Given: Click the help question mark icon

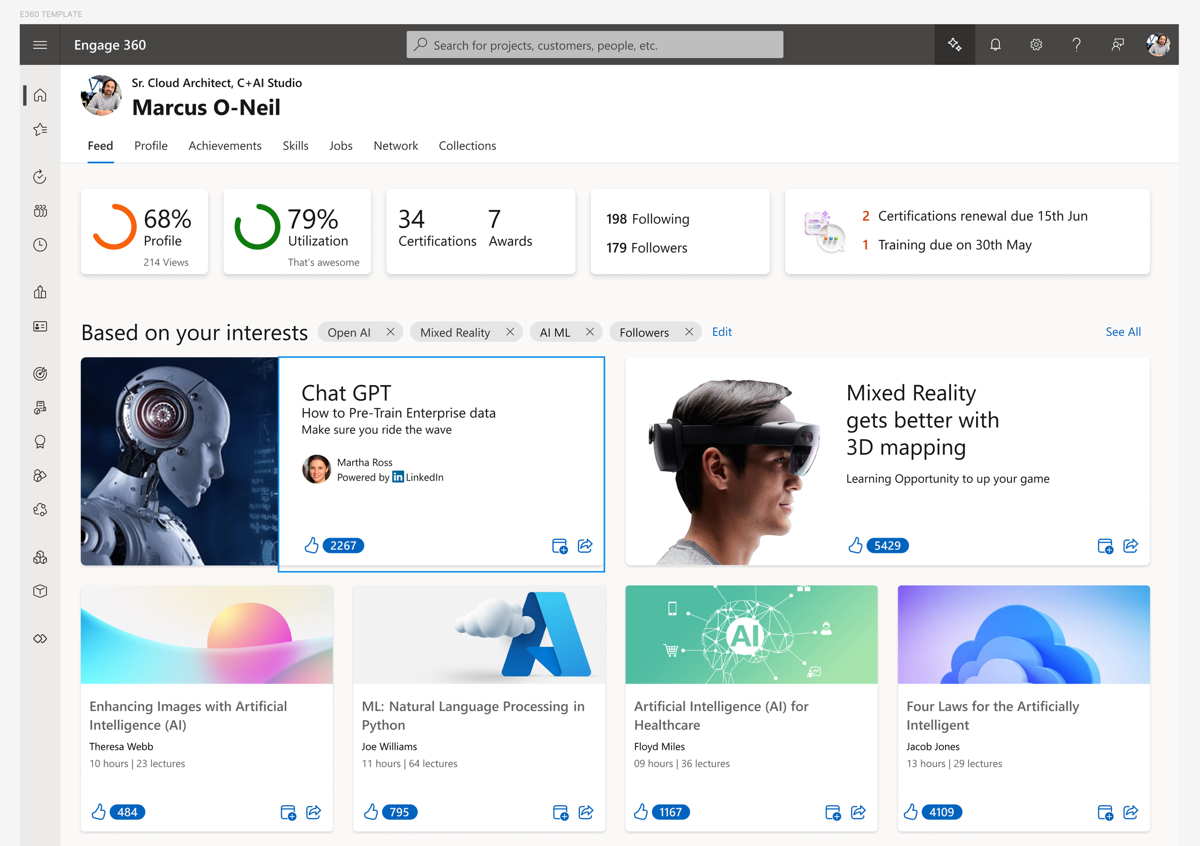Looking at the screenshot, I should [1077, 45].
